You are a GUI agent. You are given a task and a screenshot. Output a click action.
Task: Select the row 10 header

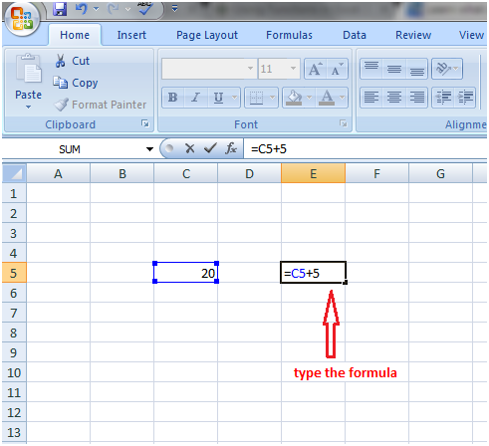(x=14, y=372)
